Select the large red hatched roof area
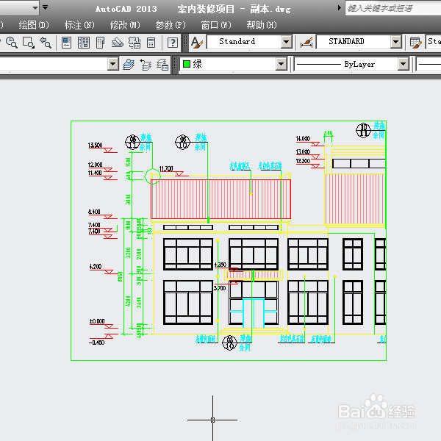 (220, 199)
